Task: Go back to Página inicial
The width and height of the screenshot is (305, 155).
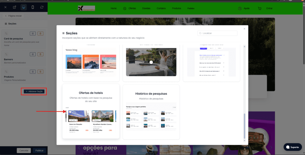Action: pyautogui.click(x=13, y=16)
